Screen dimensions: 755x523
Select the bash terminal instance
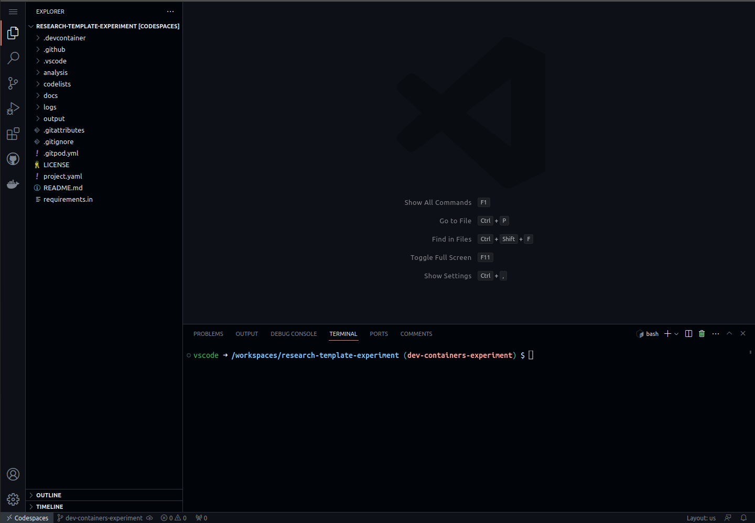point(648,334)
